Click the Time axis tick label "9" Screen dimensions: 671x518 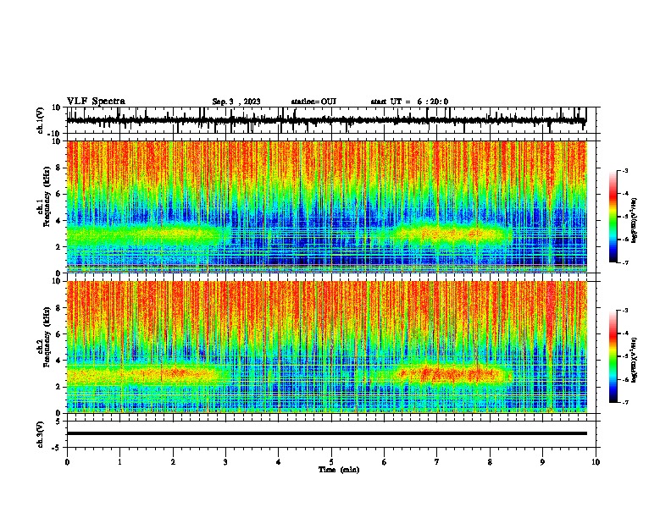tap(542, 462)
